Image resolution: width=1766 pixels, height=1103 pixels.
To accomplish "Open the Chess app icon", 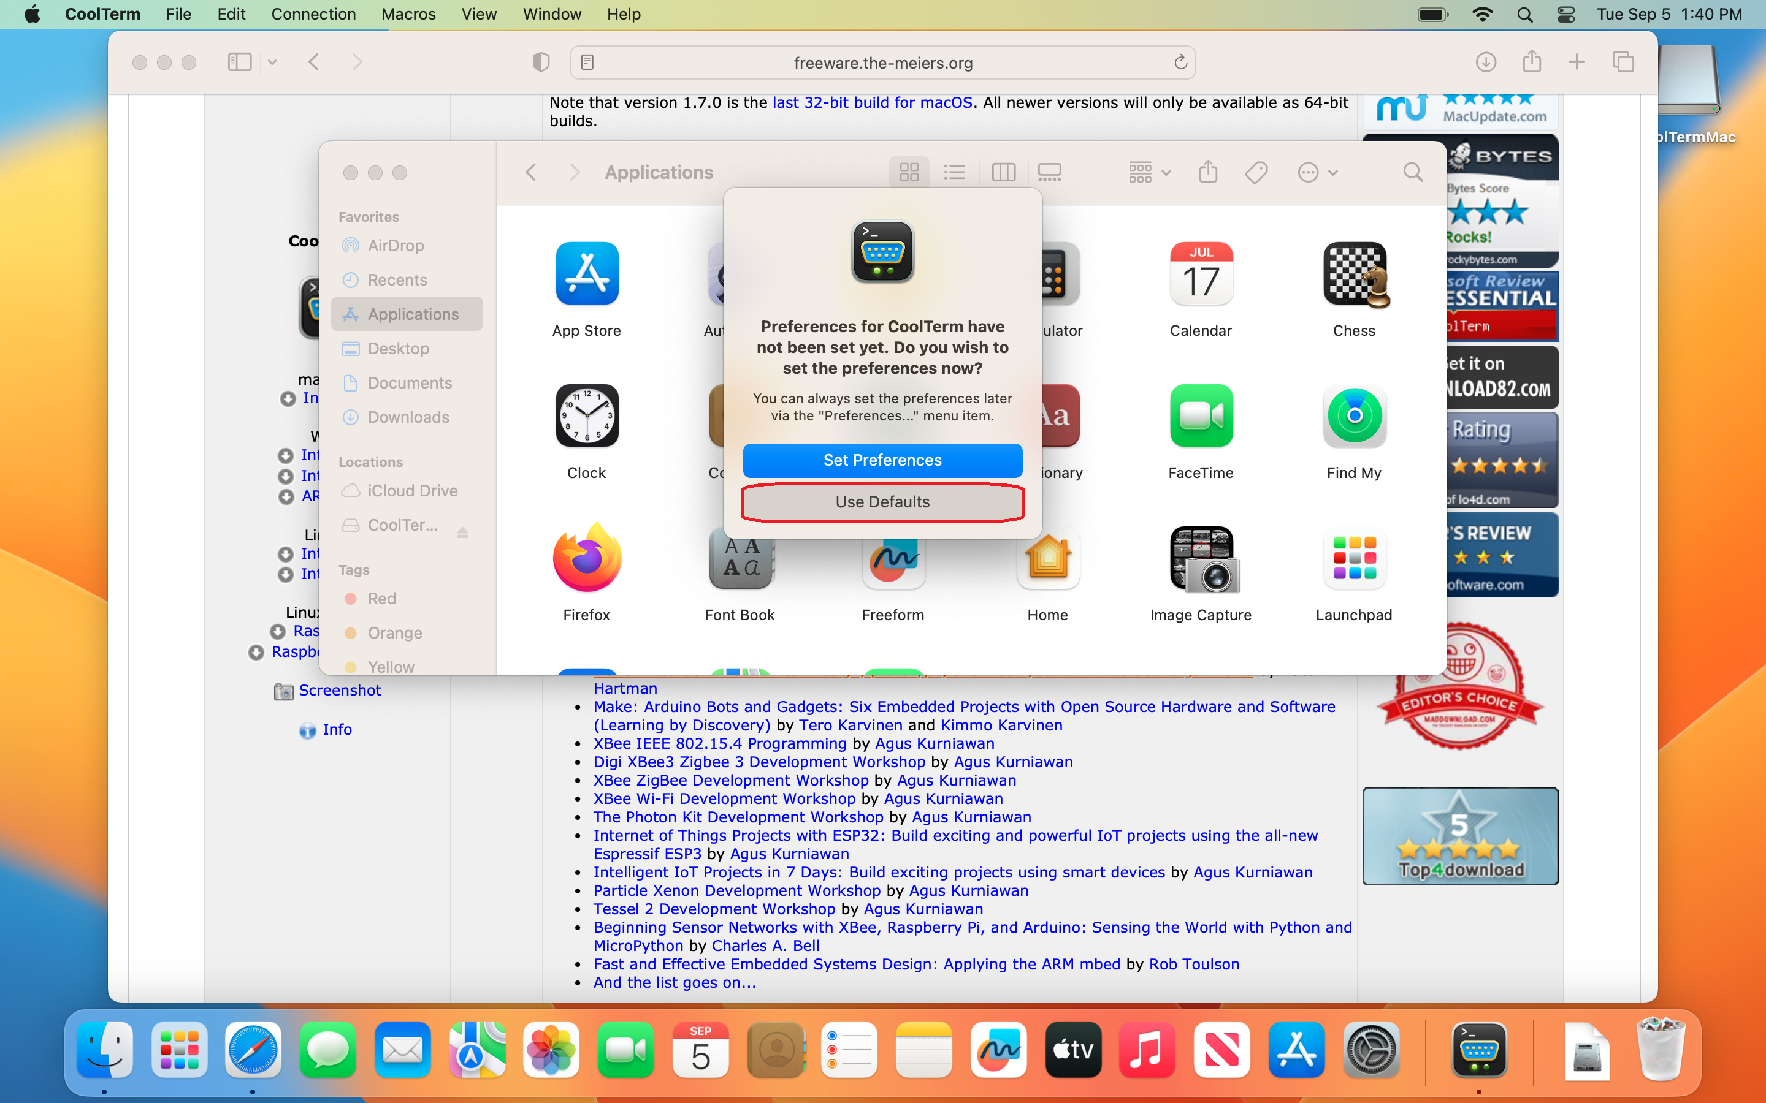I will 1354,275.
